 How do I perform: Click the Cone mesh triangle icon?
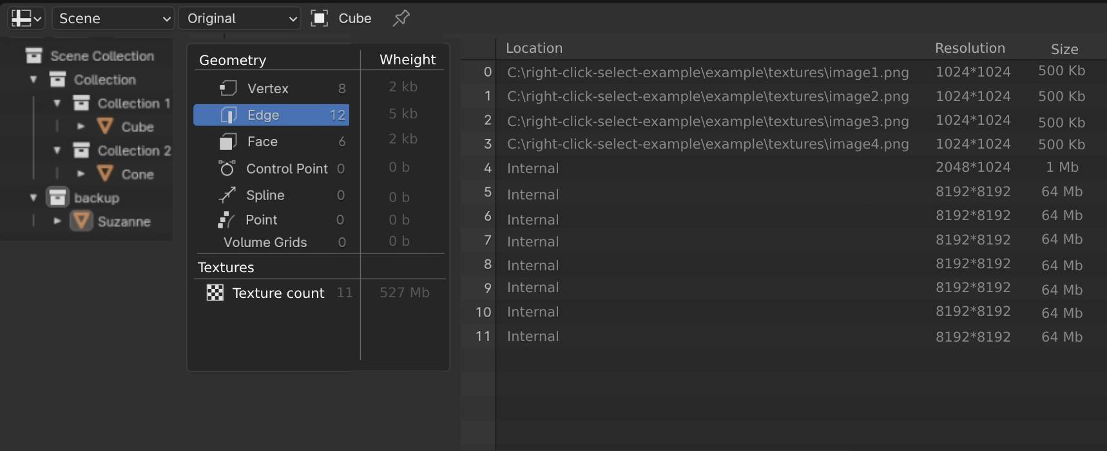pos(105,174)
